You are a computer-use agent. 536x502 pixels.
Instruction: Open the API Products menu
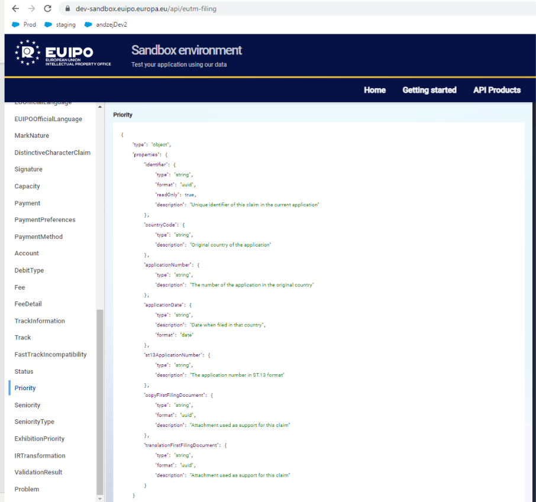(x=496, y=90)
